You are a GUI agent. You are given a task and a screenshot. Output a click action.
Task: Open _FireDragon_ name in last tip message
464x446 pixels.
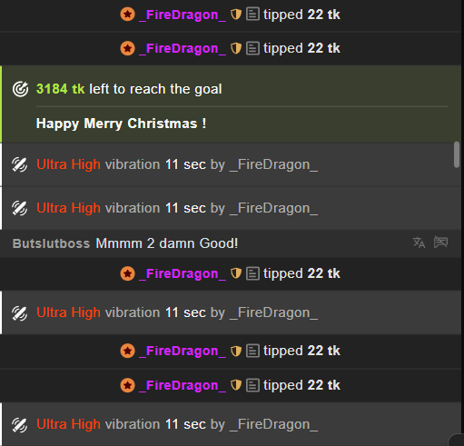(183, 386)
